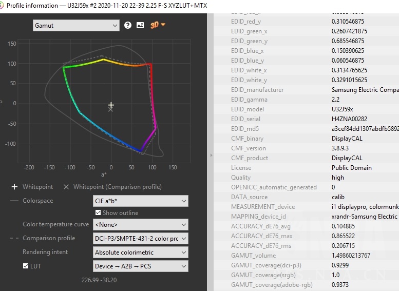Open the Device → A2B → PCS dropdown
Screen dimensions: 399x291
[x=140, y=266]
